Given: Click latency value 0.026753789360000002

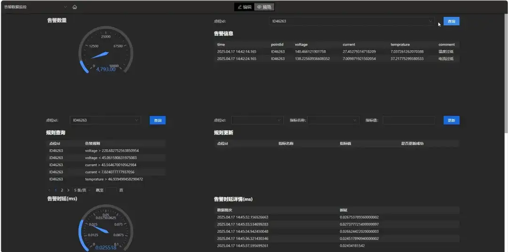Looking at the screenshot, I should point(359,217).
